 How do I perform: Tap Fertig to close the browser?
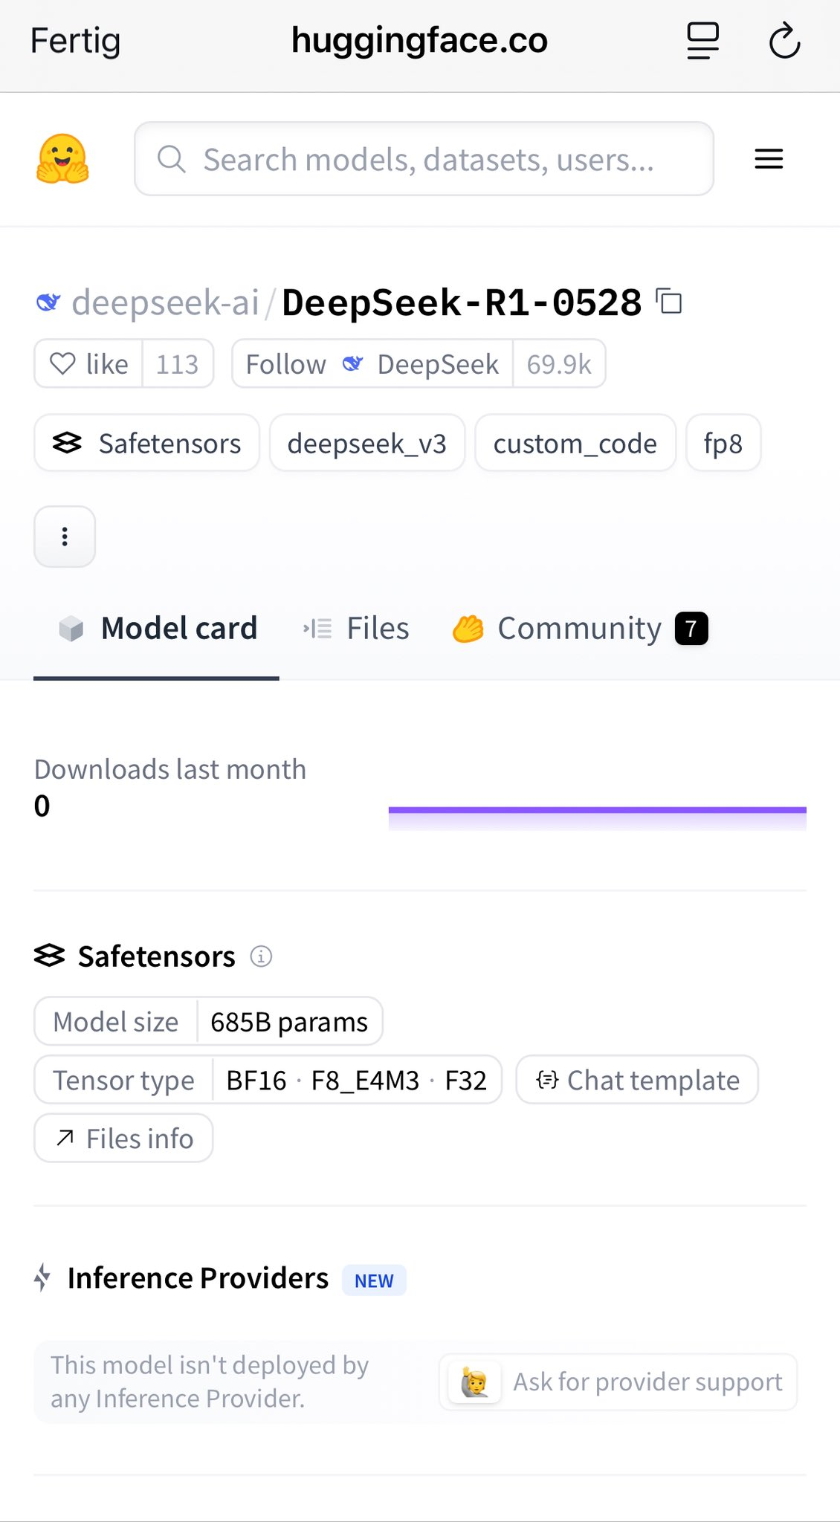point(75,41)
